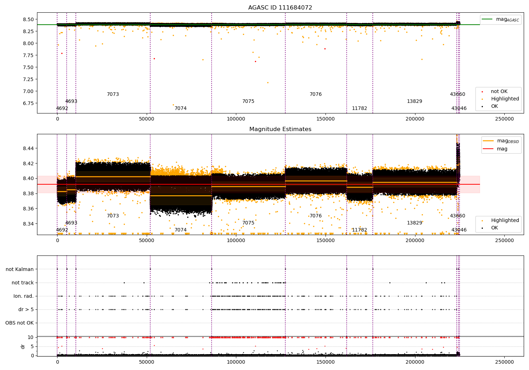The width and height of the screenshot is (529, 370).
Task: Click the title 'AGASC ID 111684072'
Action: [280, 8]
